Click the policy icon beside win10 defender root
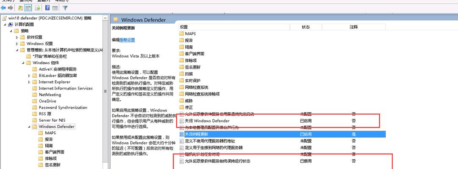Viewport: 458px width, 169px height. coord(4,18)
